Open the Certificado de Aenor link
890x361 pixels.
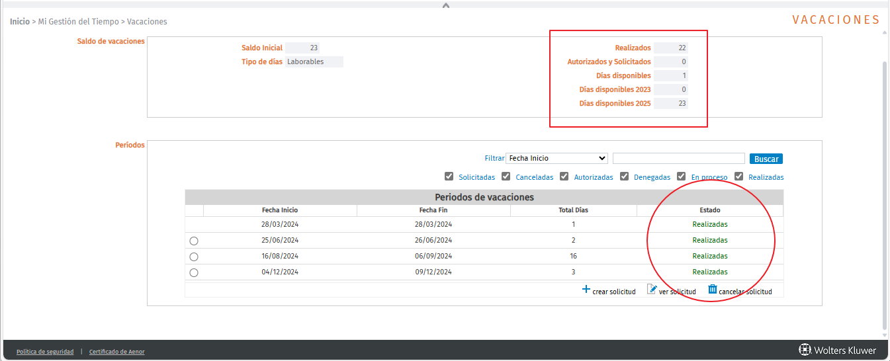(x=117, y=352)
